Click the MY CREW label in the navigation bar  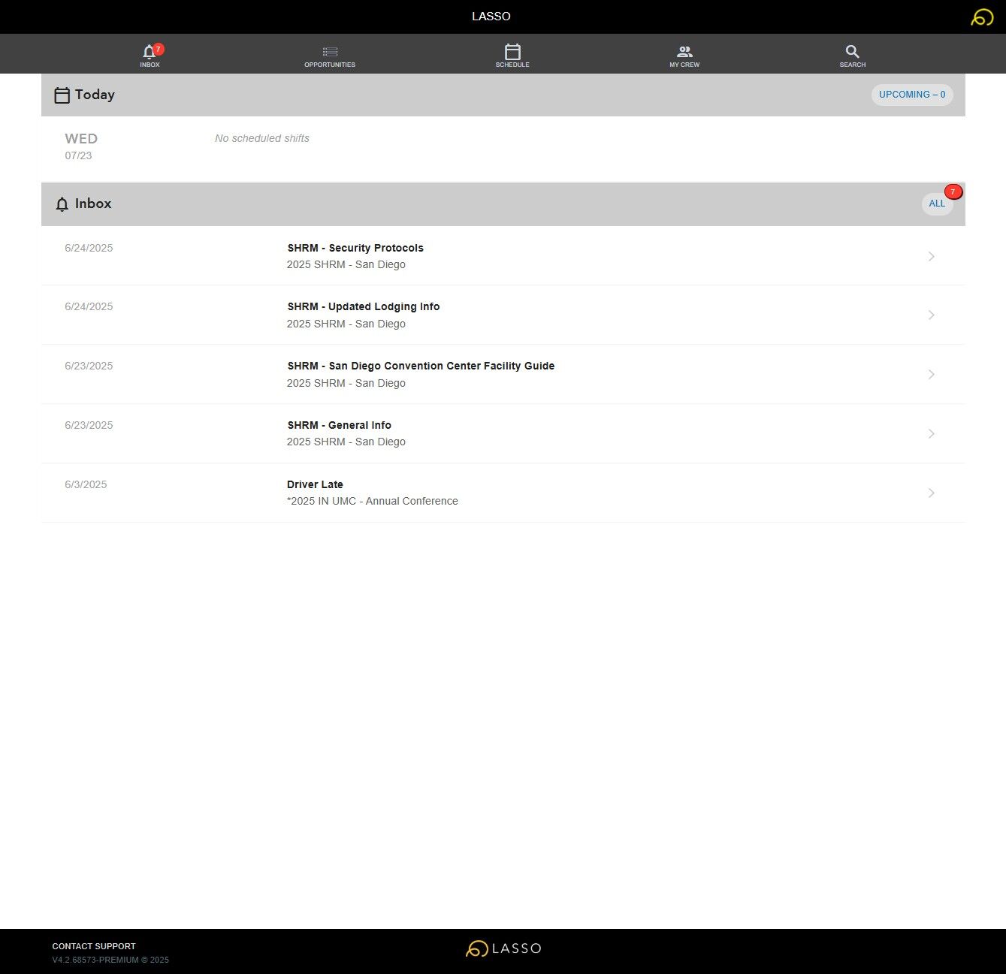coord(684,65)
